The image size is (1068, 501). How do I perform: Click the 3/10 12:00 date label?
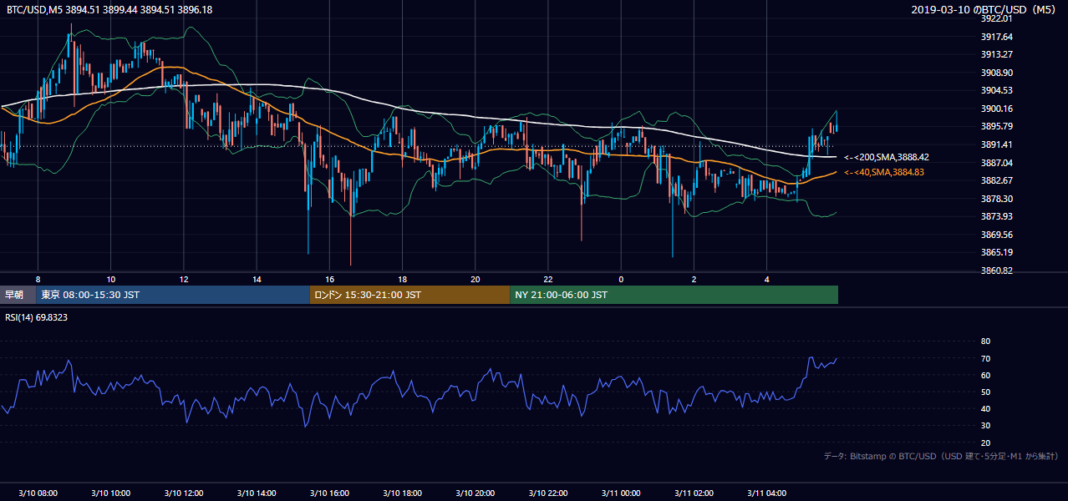click(x=183, y=493)
